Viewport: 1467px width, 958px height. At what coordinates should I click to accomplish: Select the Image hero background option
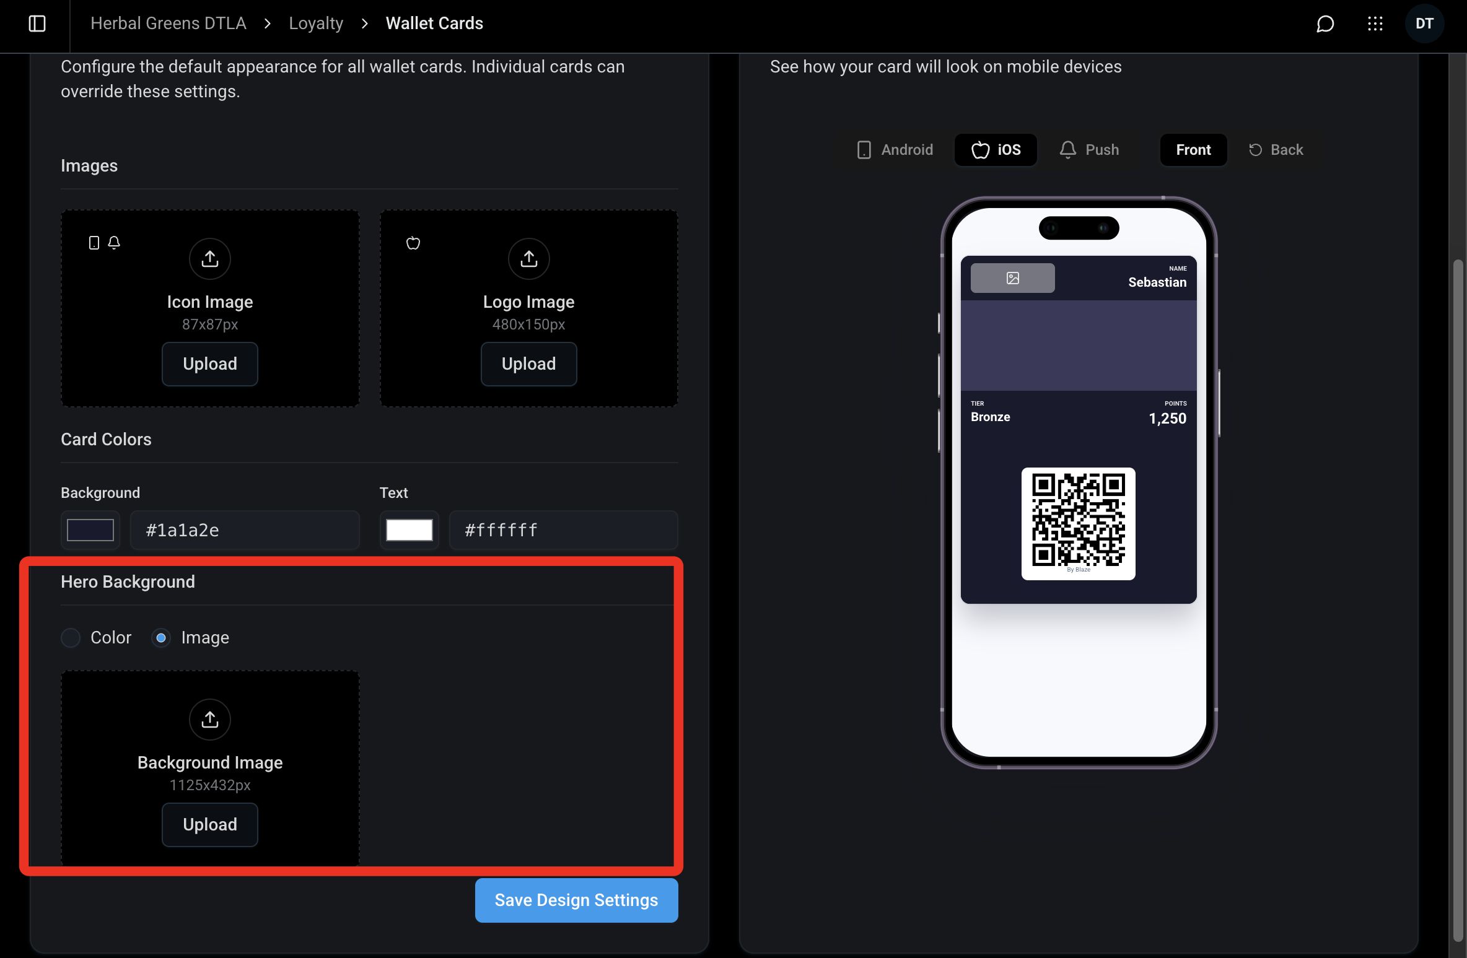pyautogui.click(x=161, y=637)
